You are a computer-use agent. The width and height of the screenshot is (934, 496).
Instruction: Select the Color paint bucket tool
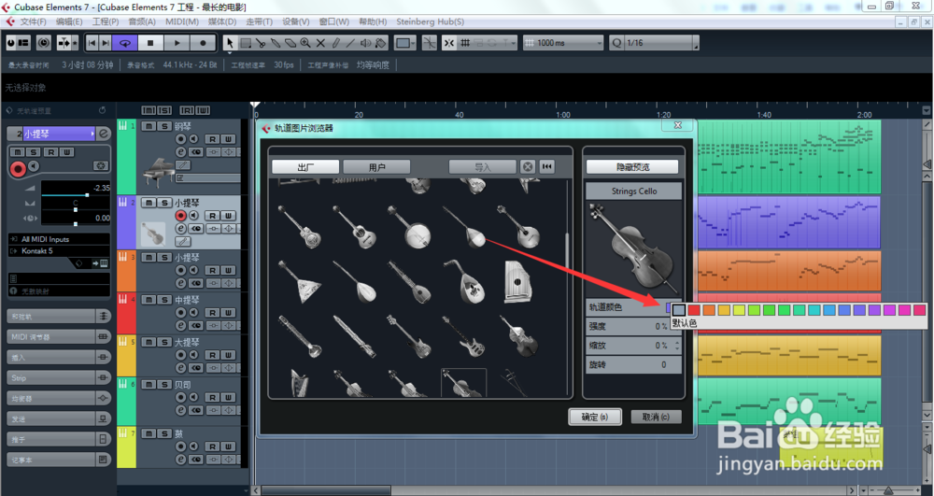click(381, 43)
